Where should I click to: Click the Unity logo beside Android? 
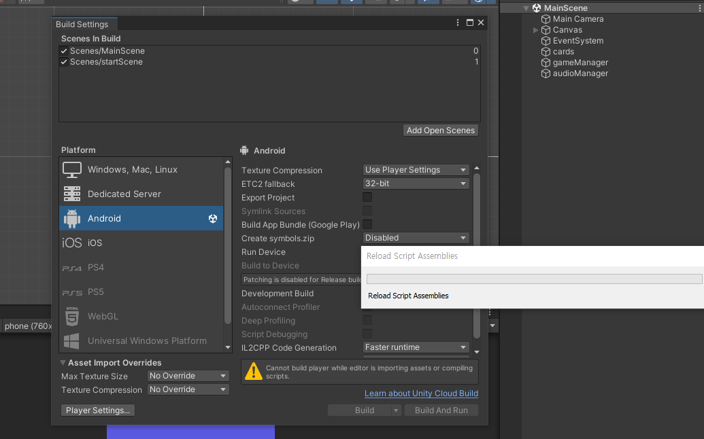pos(213,218)
